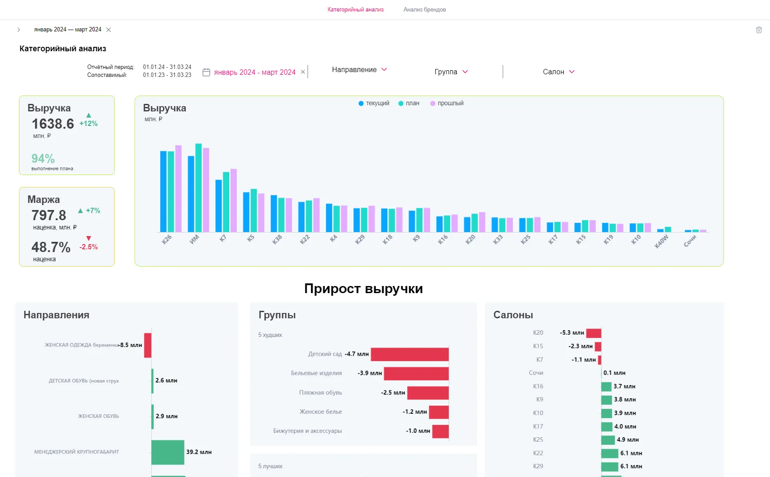Clear the date range picker value
The width and height of the screenshot is (770, 477).
303,72
